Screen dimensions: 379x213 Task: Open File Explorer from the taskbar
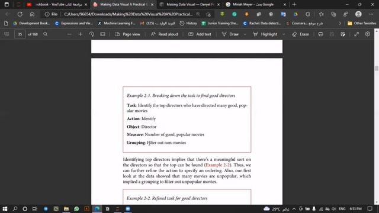point(66,209)
